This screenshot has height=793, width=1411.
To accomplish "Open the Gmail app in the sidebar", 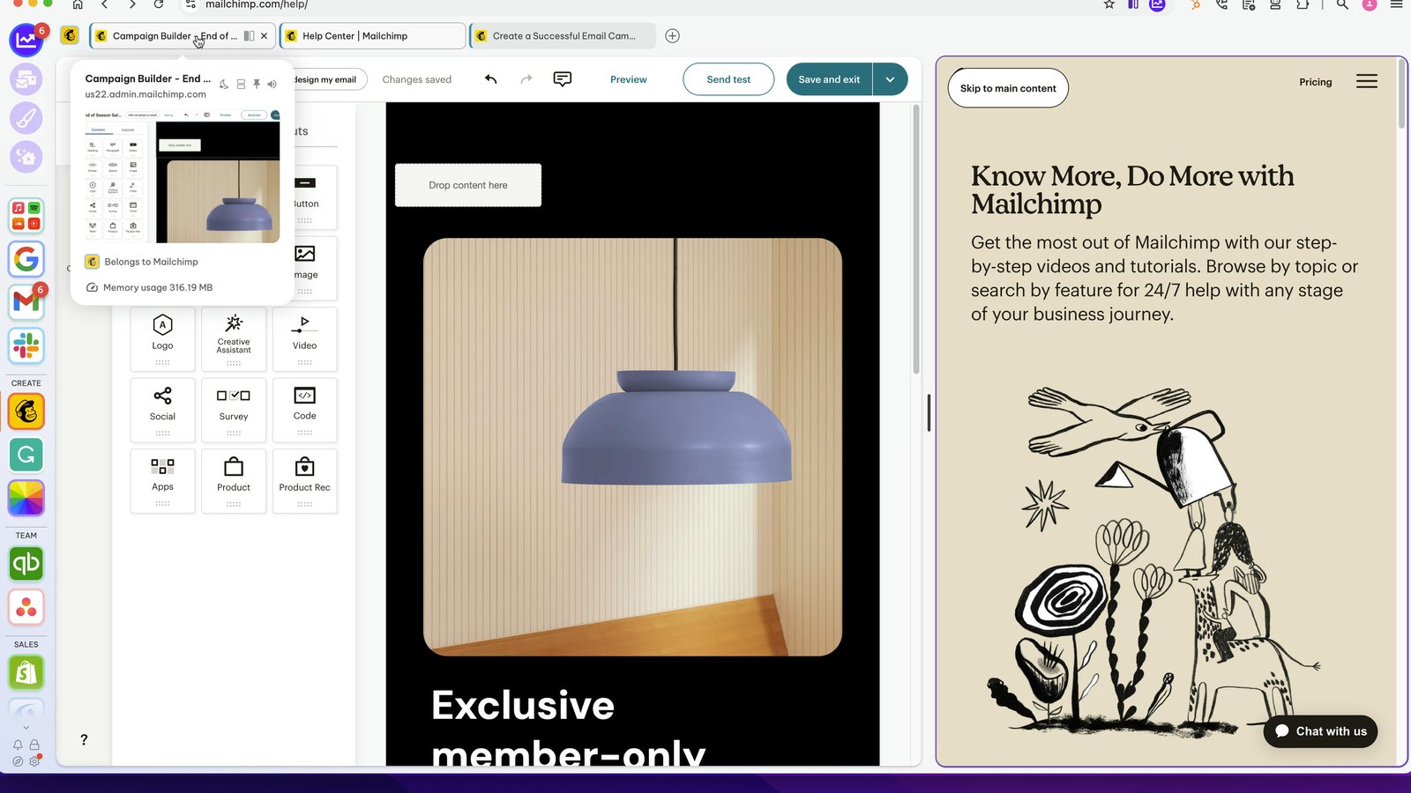I will (26, 302).
